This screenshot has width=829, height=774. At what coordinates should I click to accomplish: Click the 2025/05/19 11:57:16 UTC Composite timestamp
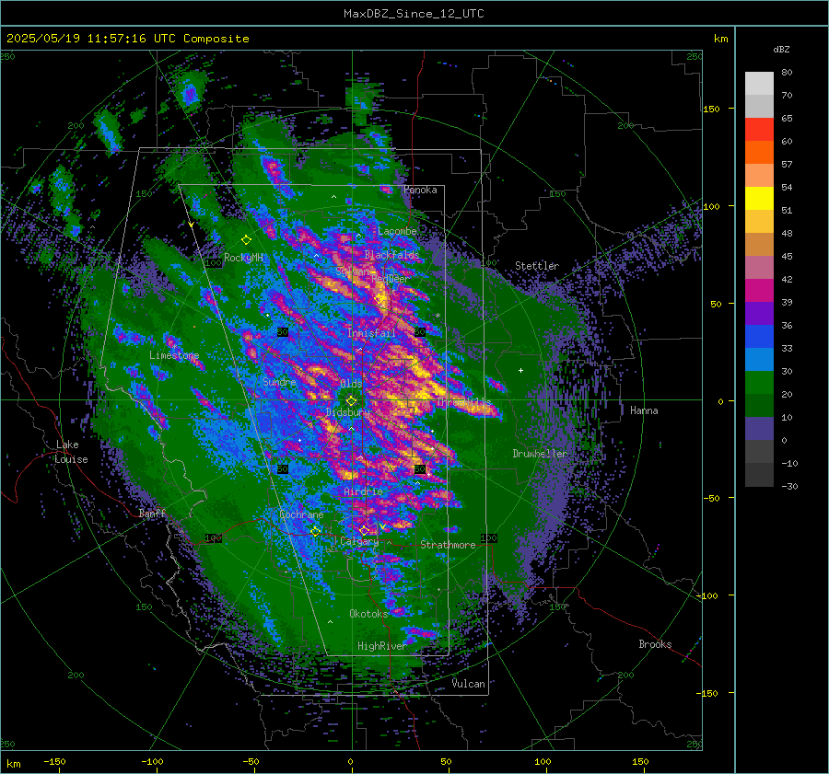coord(127,39)
